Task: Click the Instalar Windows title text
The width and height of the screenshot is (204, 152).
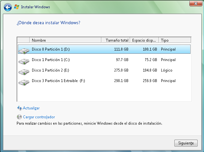Action: (x=35, y=7)
